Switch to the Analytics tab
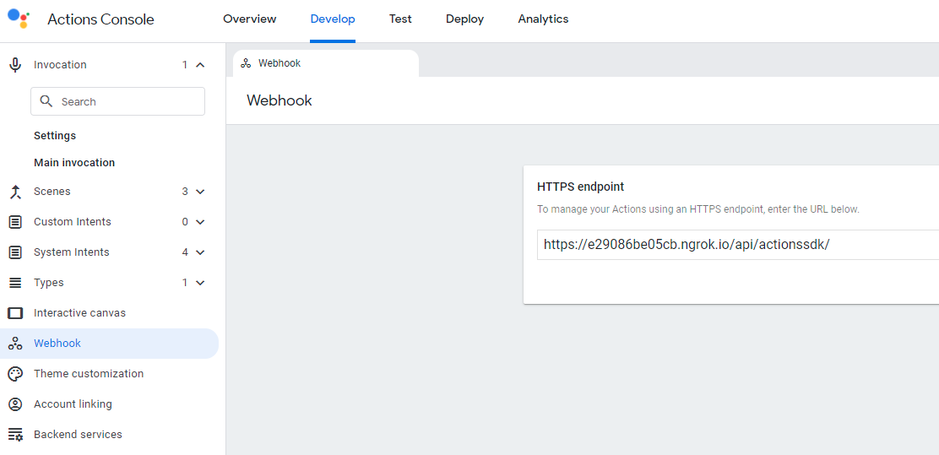 (x=543, y=19)
